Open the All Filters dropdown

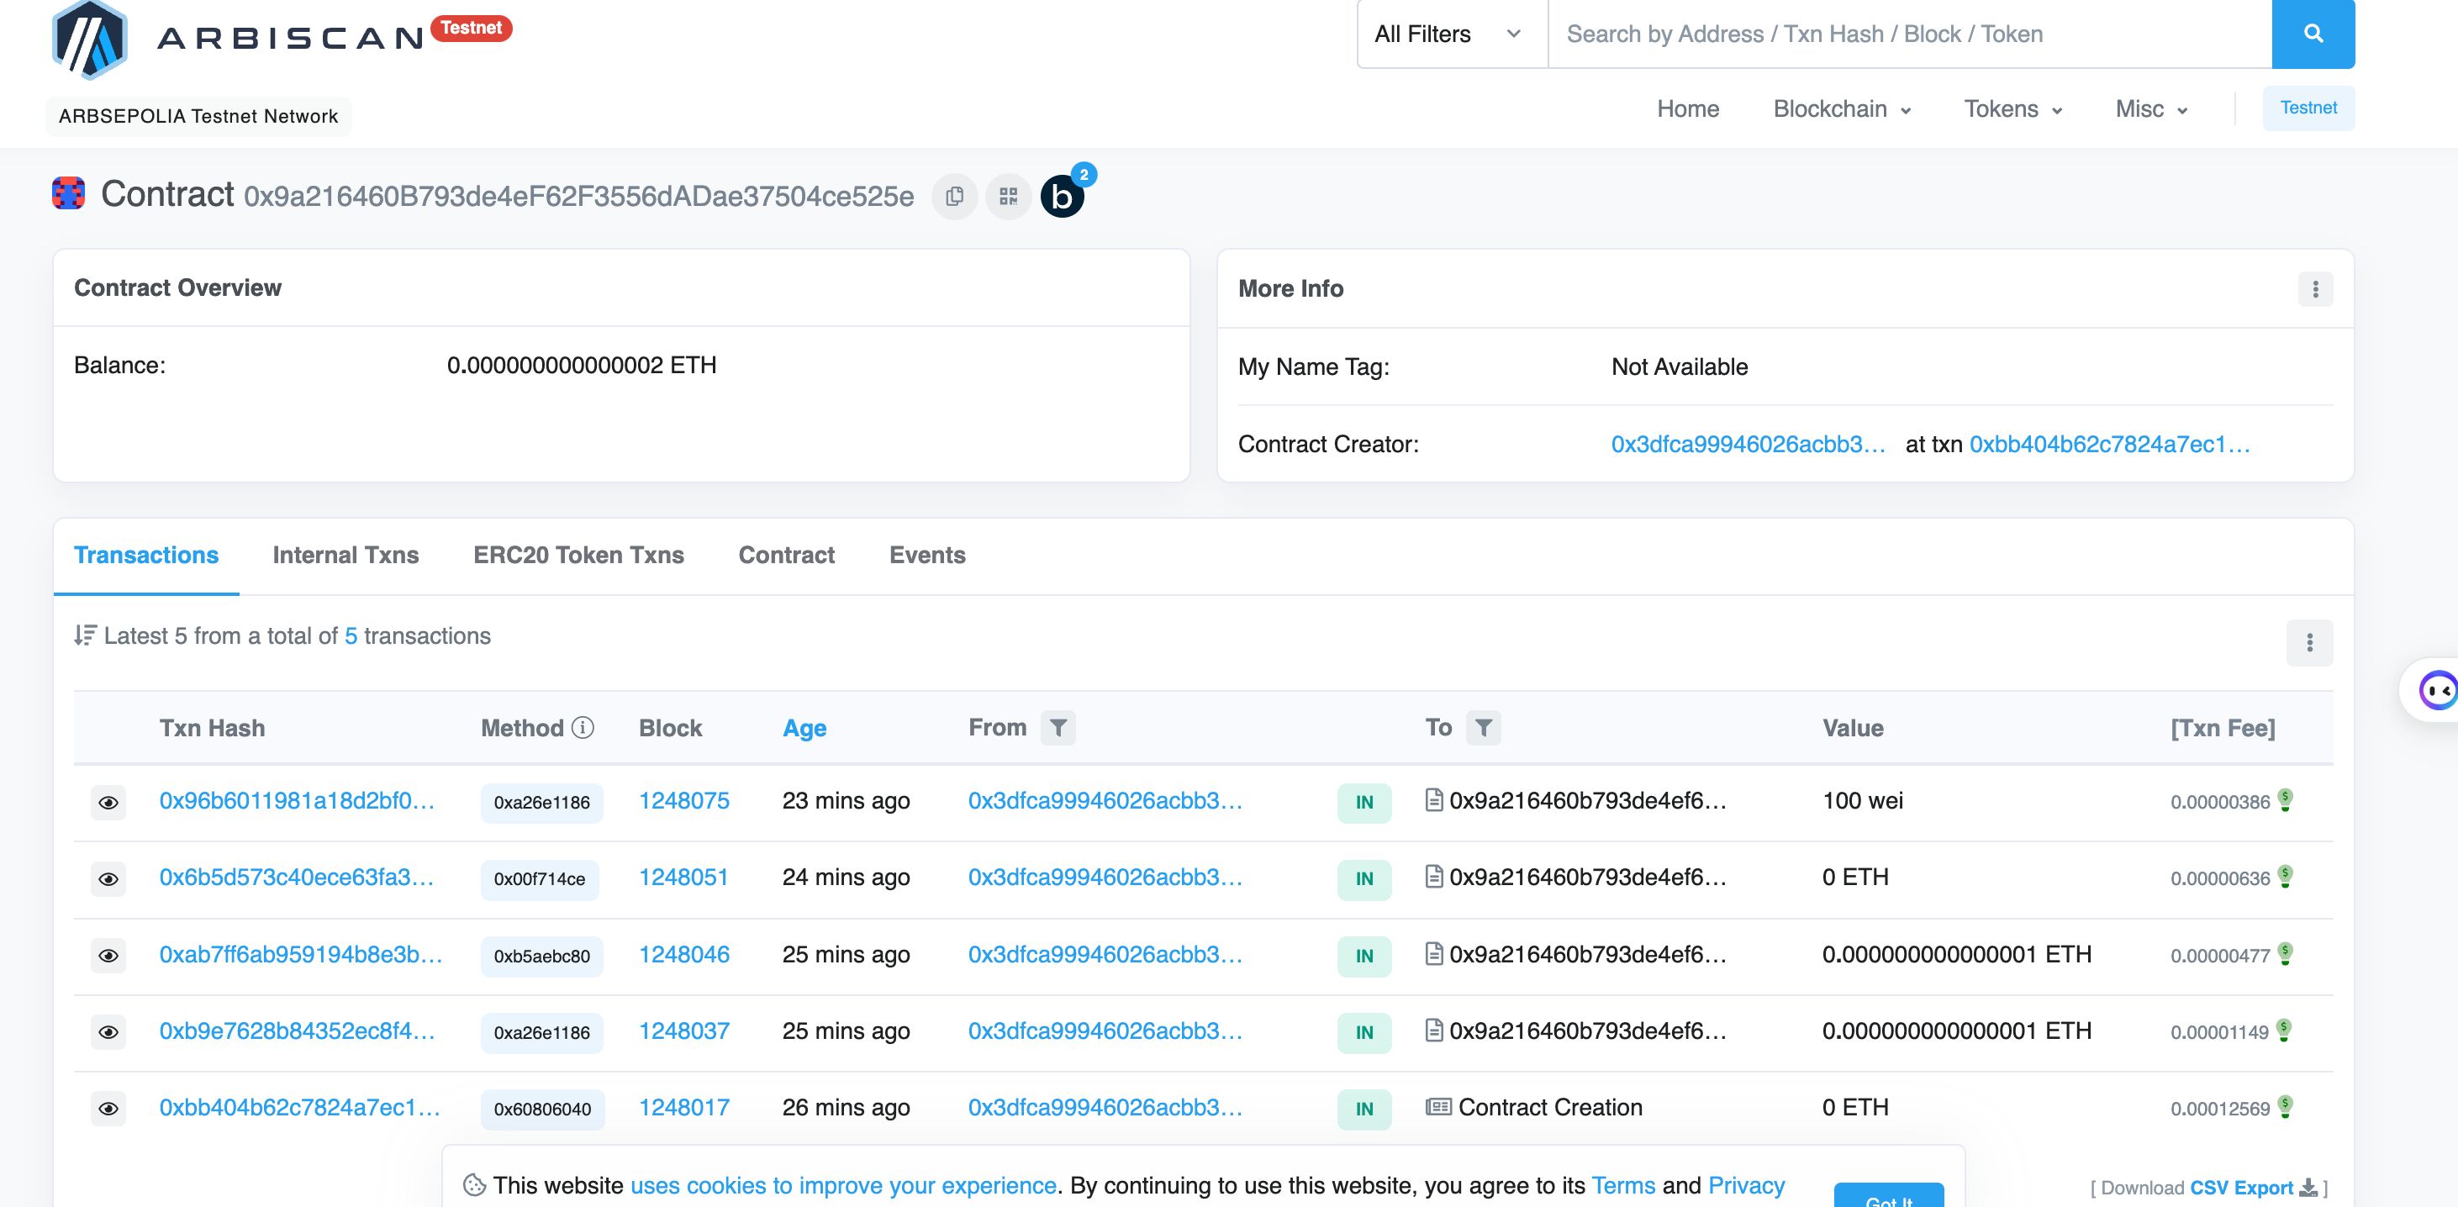pos(1451,34)
